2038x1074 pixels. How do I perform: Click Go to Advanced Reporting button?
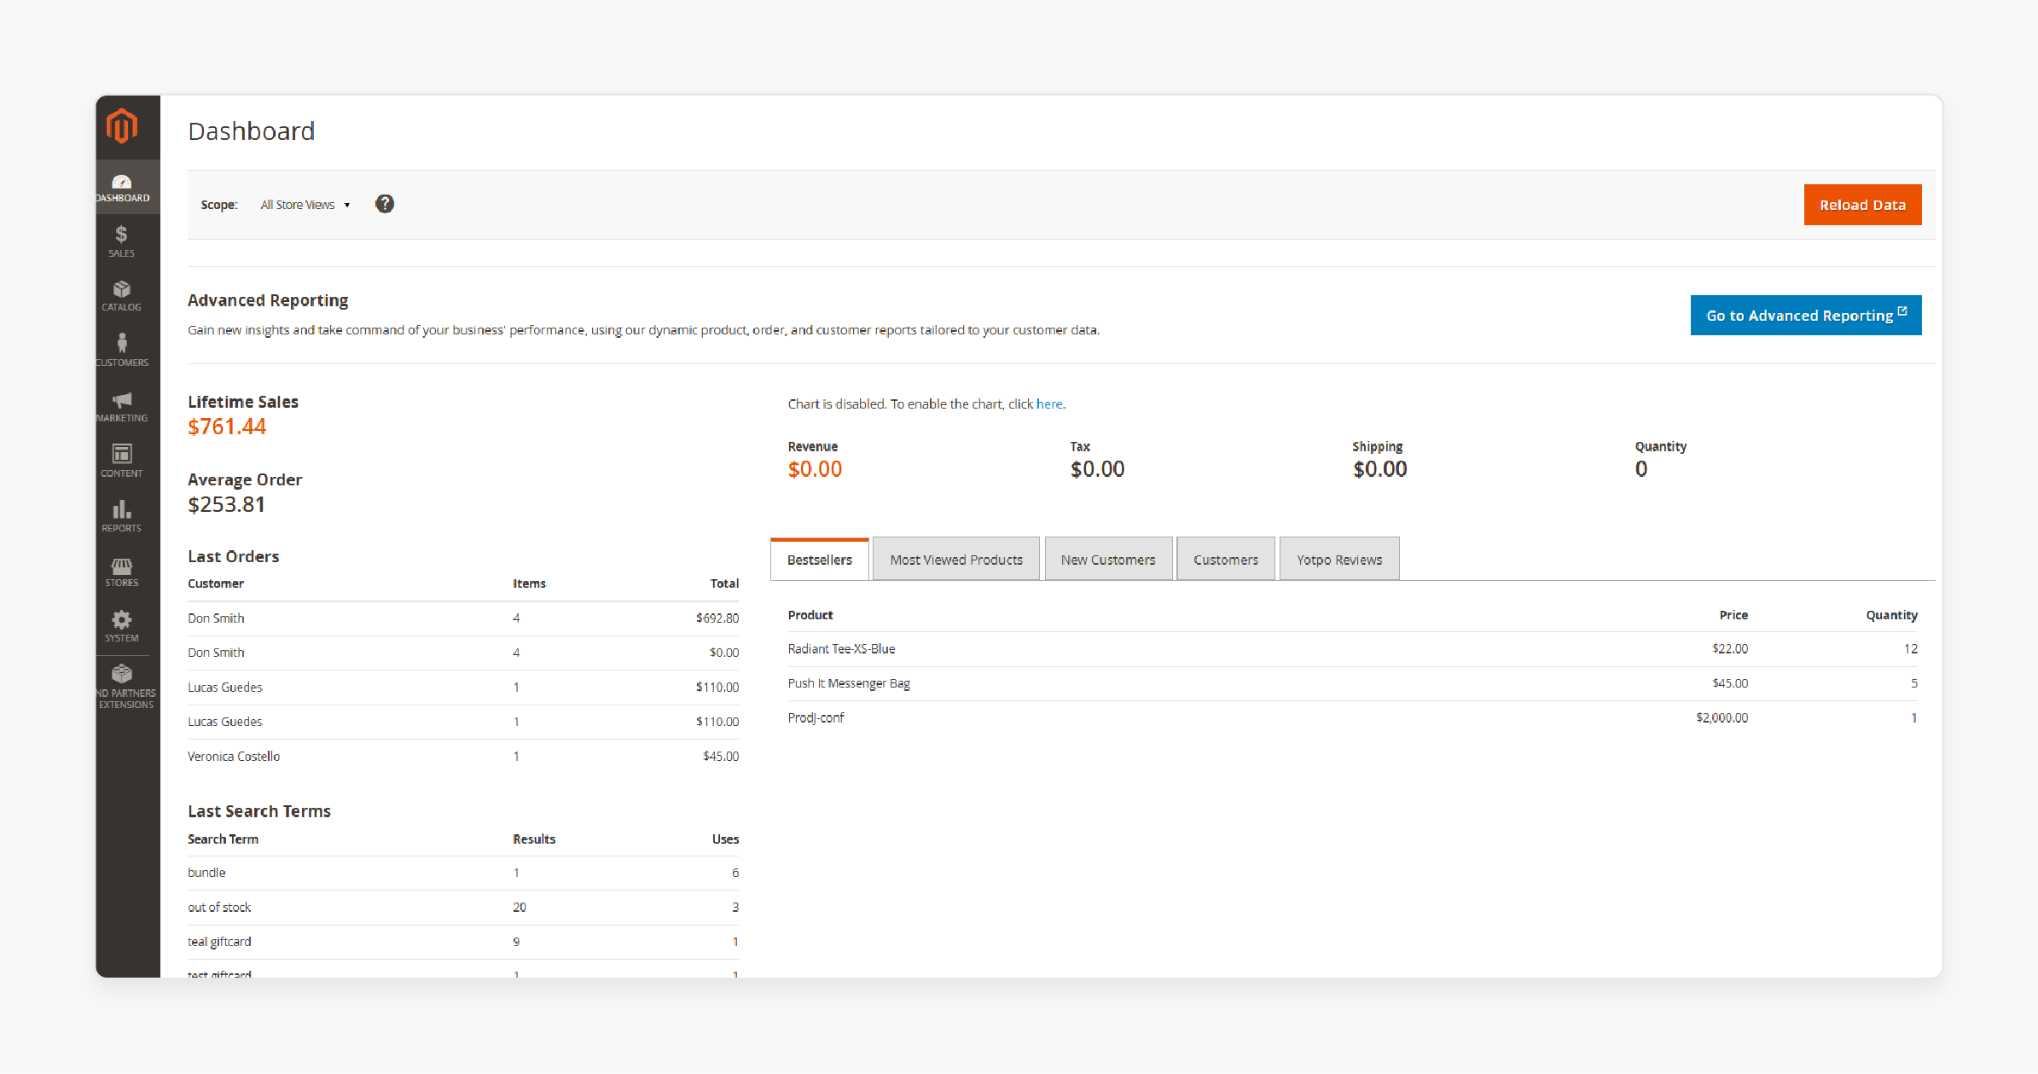(x=1805, y=316)
